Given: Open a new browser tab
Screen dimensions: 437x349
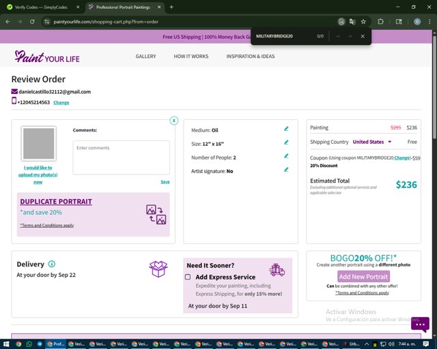Looking at the screenshot, I should pos(171,7).
